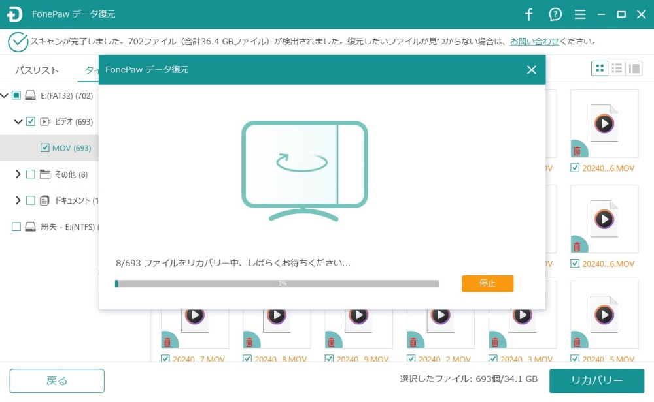Click the deleted trash badge on 20240...7.MOV
This screenshot has height=402, width=654.
click(168, 341)
